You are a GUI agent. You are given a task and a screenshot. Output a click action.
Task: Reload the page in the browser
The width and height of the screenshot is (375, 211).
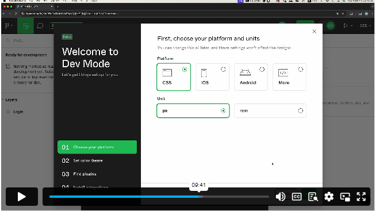(x=16, y=14)
